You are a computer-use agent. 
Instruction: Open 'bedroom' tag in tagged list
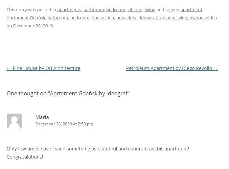(x=79, y=18)
